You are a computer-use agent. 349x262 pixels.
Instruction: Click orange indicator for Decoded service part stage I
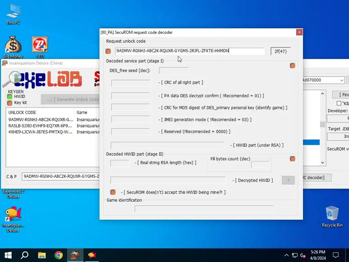292,65
